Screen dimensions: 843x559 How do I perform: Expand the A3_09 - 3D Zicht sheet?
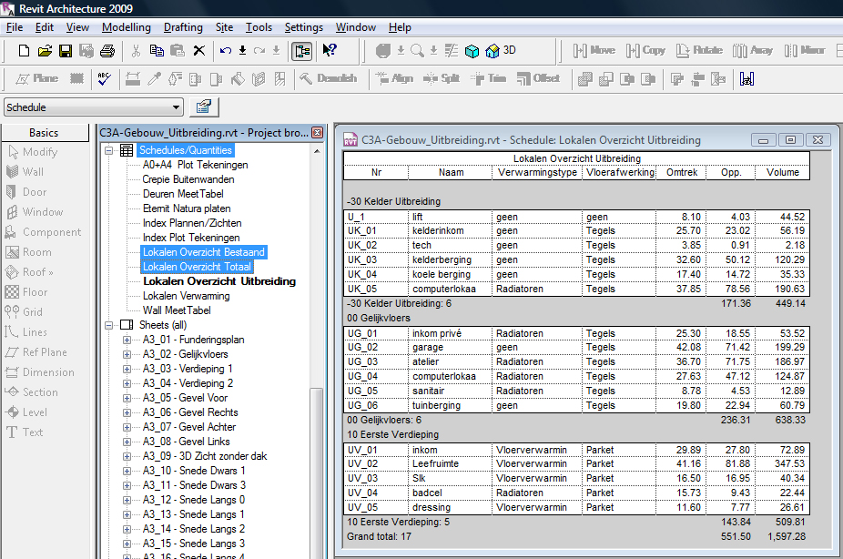coord(127,456)
